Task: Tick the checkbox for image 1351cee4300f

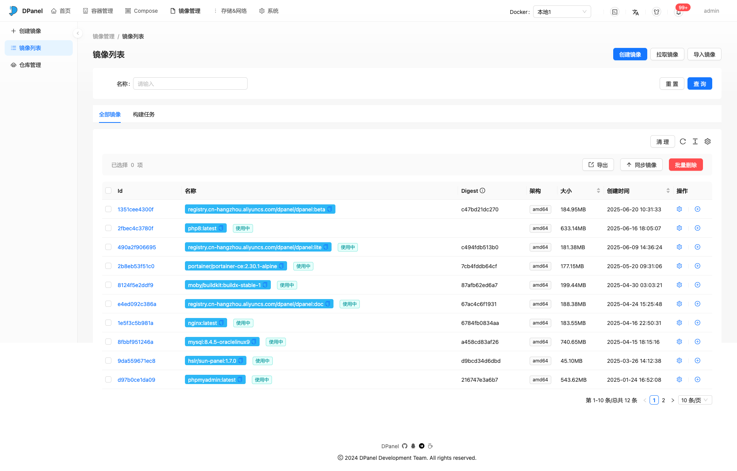Action: [108, 209]
